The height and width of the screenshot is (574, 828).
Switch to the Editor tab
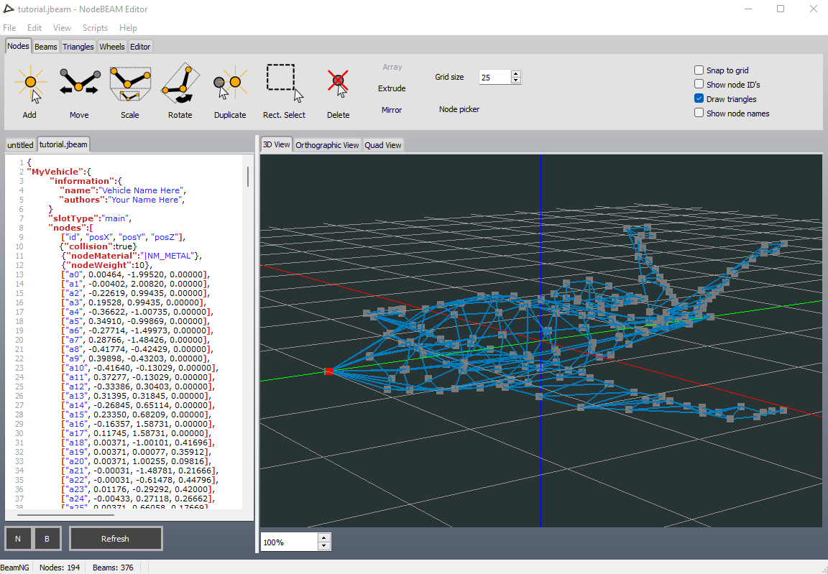pyautogui.click(x=140, y=47)
